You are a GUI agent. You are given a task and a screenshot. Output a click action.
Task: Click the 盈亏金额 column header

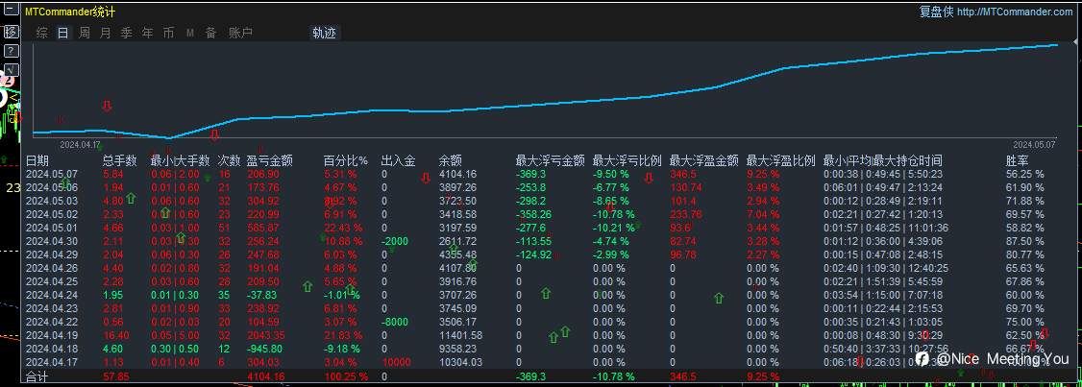270,160
